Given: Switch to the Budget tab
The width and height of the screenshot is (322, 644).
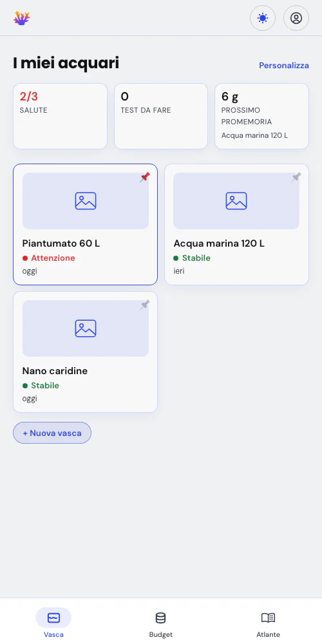Looking at the screenshot, I should (160, 623).
